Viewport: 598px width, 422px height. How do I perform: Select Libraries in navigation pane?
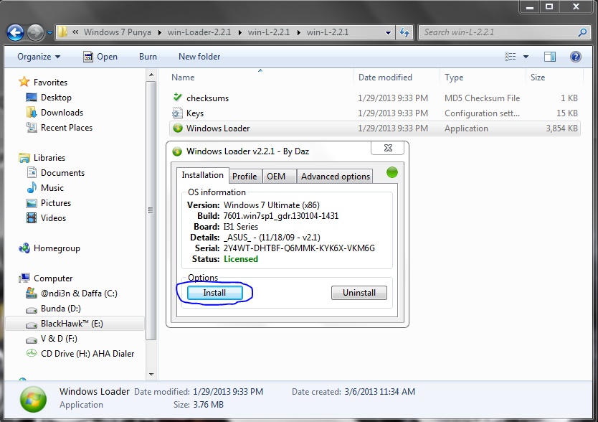coord(49,158)
